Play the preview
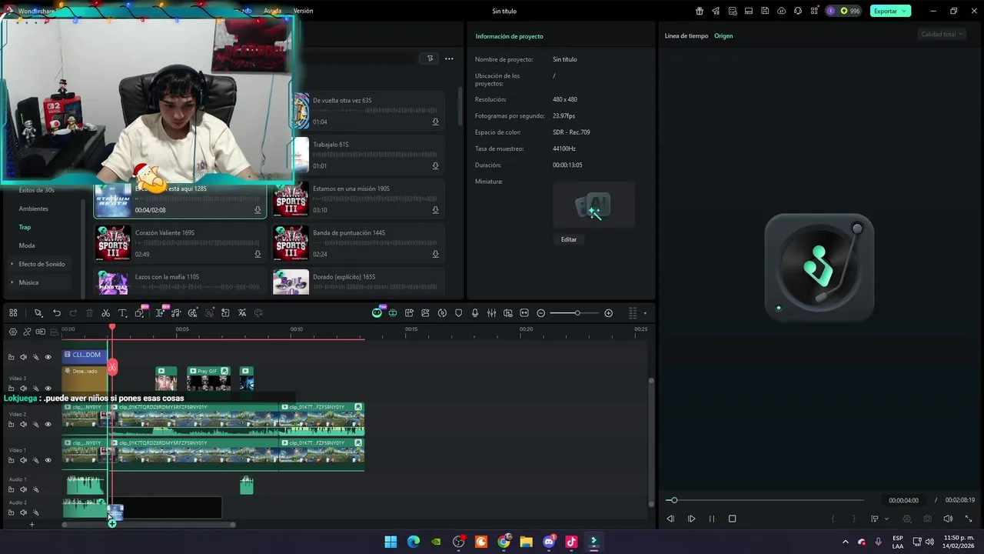The image size is (984, 554). [x=691, y=519]
